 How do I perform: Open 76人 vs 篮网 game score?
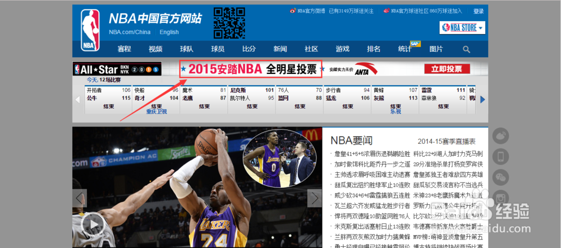pos(300,100)
